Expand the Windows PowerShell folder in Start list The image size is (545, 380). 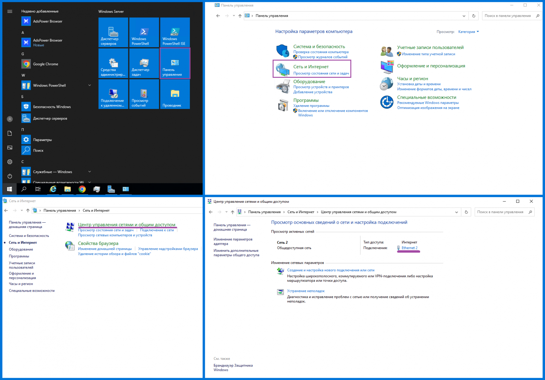click(89, 85)
